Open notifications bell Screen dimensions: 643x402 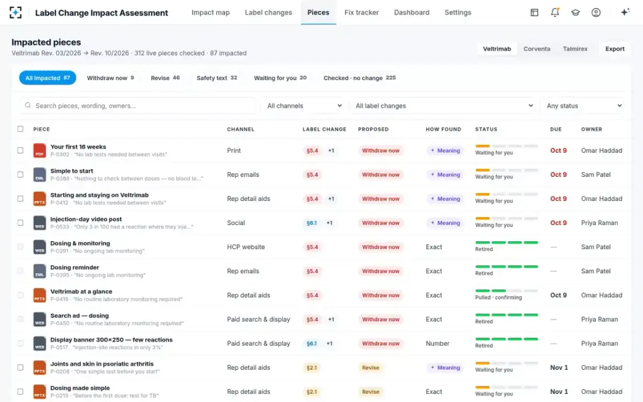click(x=555, y=12)
